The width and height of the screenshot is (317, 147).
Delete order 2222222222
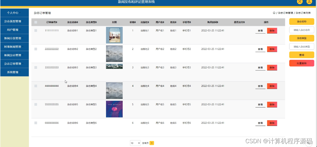point(272,49)
